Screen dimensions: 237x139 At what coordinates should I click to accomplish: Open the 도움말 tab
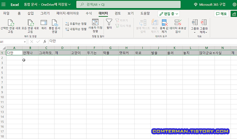145,13
